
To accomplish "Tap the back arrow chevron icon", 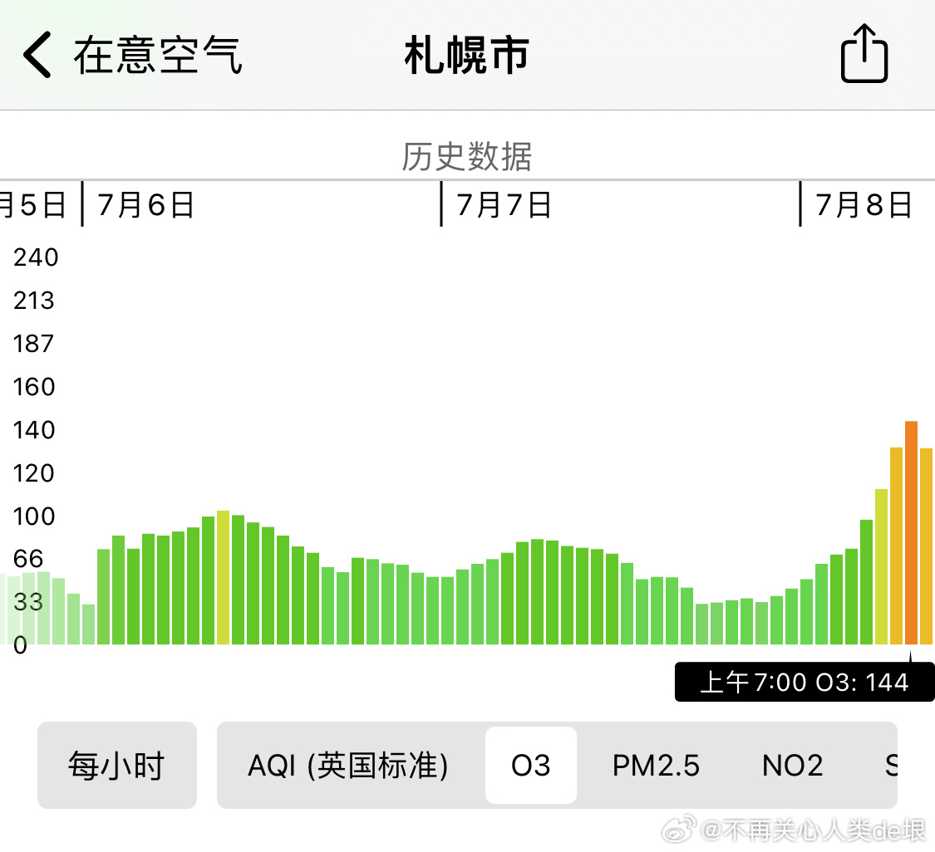I will point(37,56).
